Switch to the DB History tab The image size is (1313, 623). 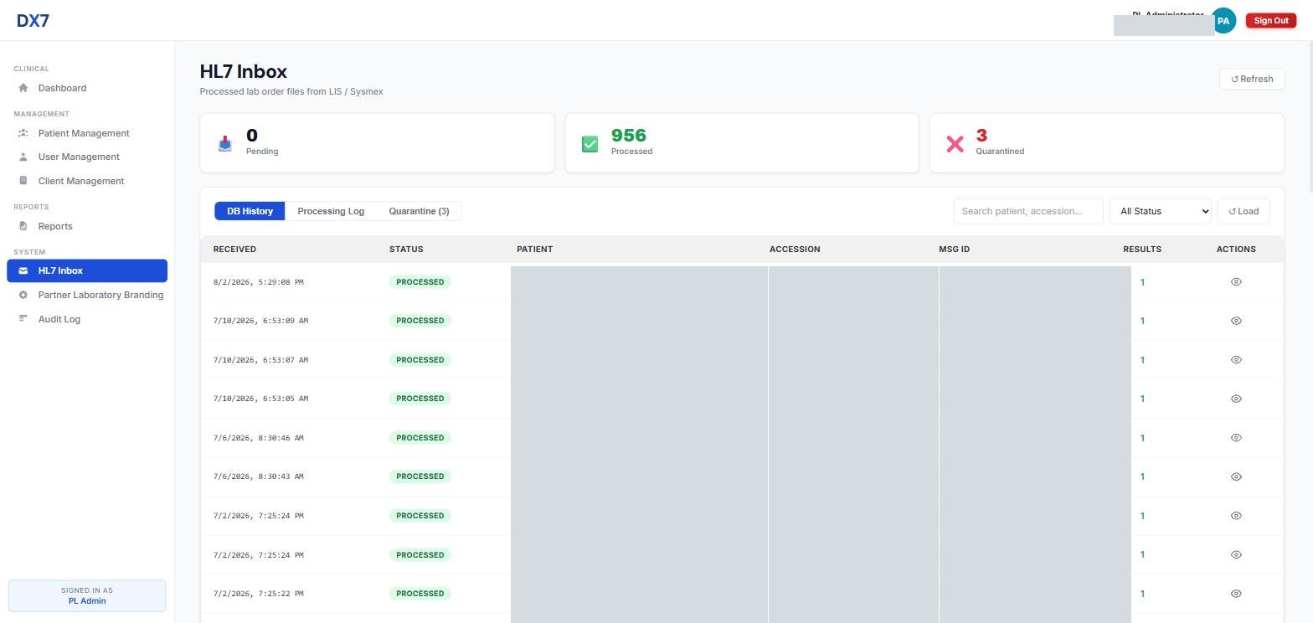250,211
